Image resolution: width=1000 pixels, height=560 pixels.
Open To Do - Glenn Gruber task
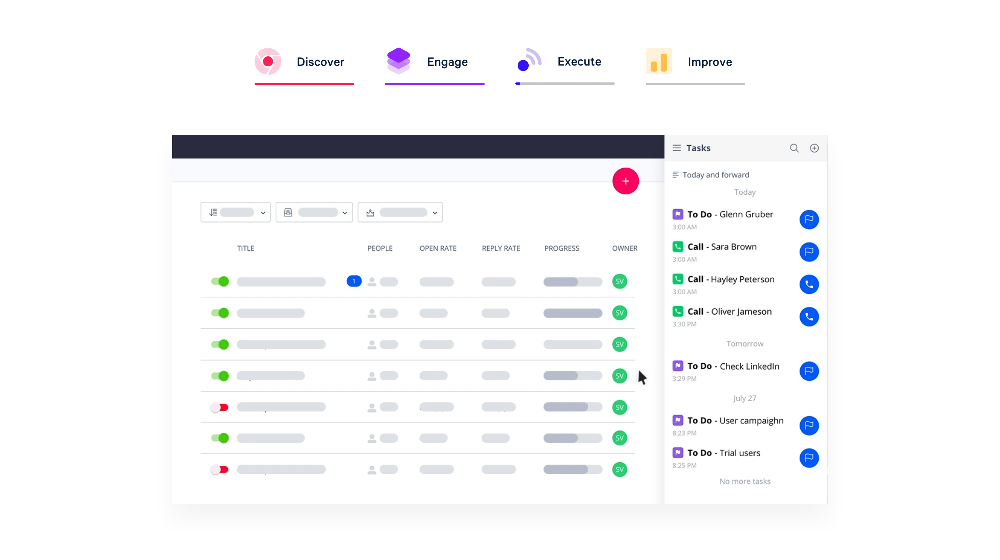(x=730, y=214)
